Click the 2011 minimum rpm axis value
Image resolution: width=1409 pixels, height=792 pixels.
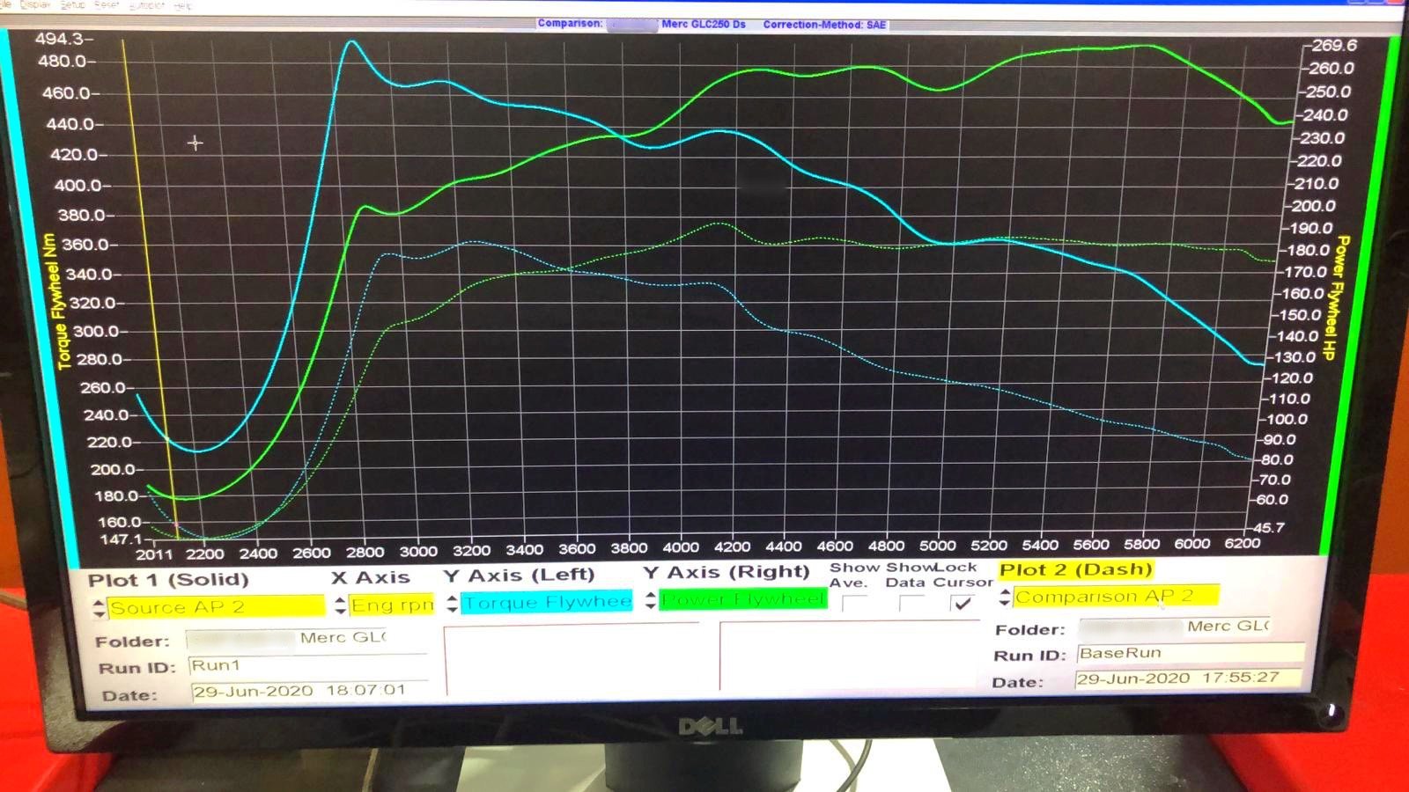[154, 554]
